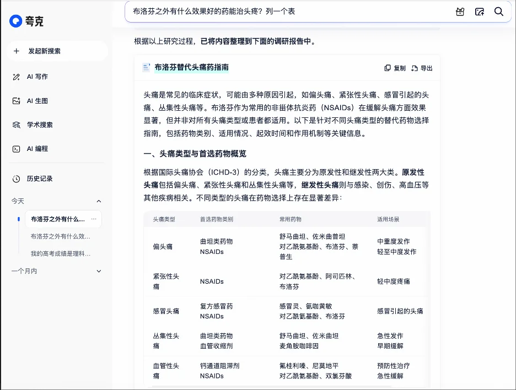Click table cell 血管性头痛

pos(166,371)
